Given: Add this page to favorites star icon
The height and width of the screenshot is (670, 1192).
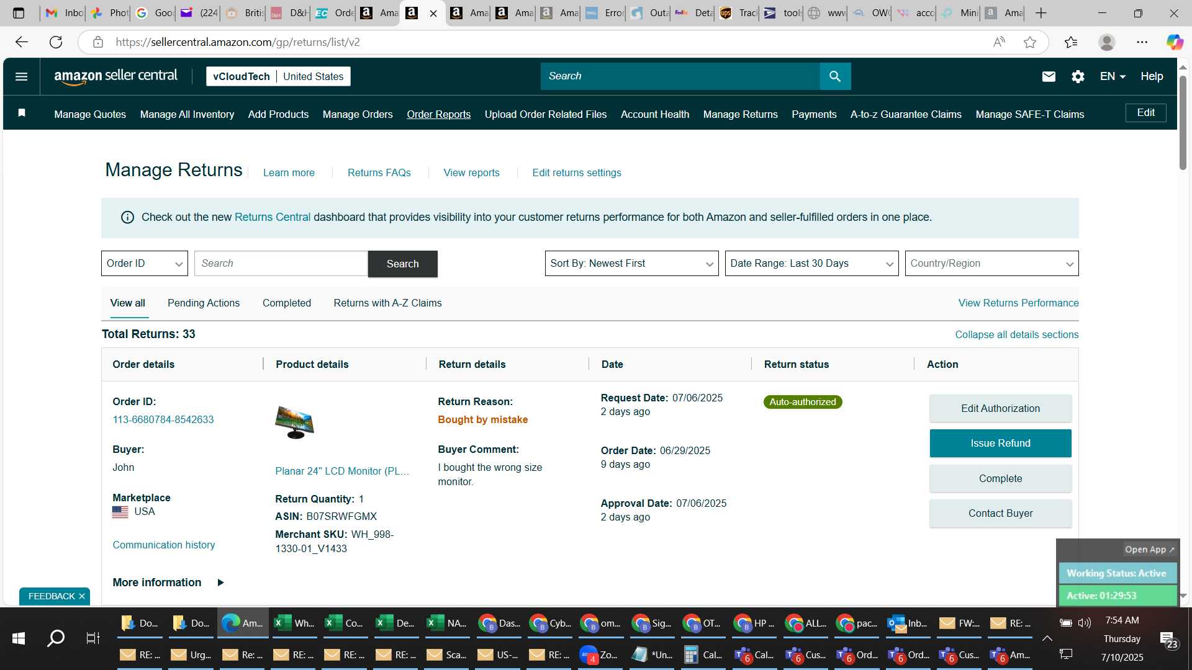Looking at the screenshot, I should pyautogui.click(x=1030, y=42).
